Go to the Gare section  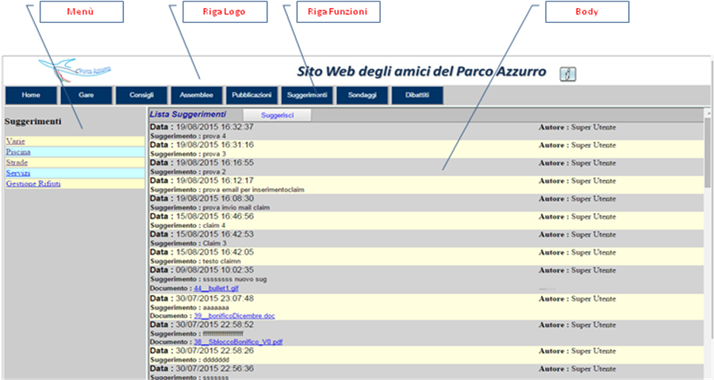[x=86, y=95]
